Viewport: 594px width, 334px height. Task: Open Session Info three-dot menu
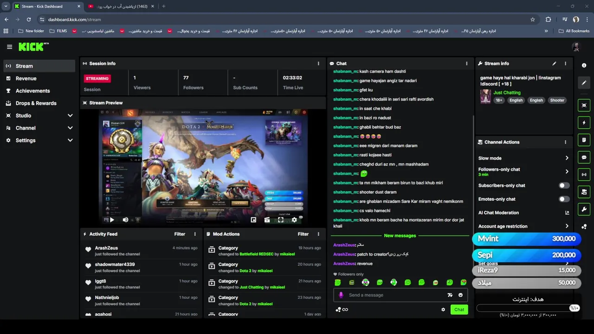pyautogui.click(x=318, y=64)
